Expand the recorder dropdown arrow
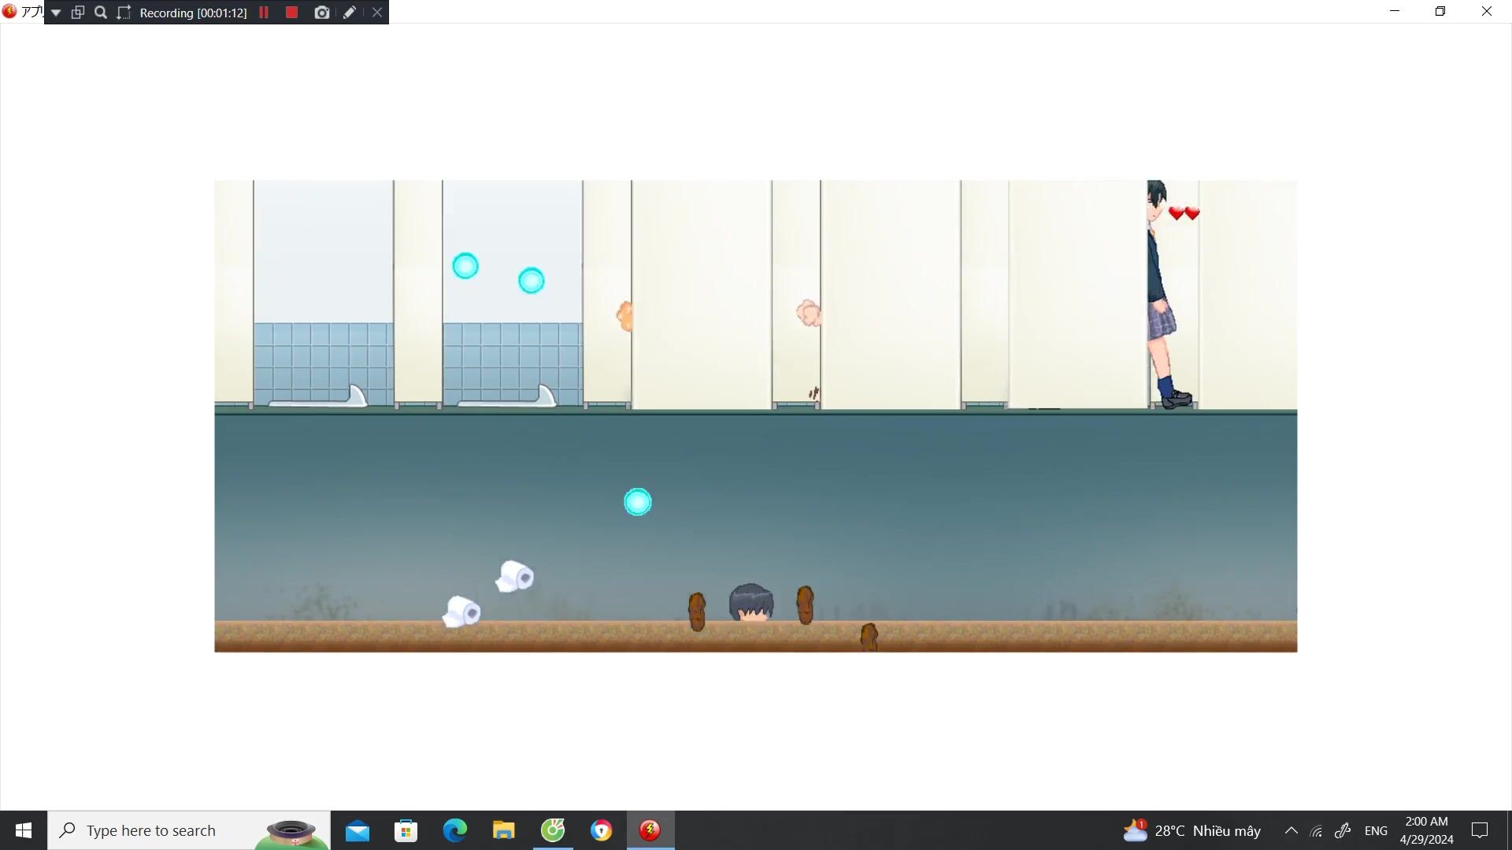The width and height of the screenshot is (1512, 850). pos(56,13)
